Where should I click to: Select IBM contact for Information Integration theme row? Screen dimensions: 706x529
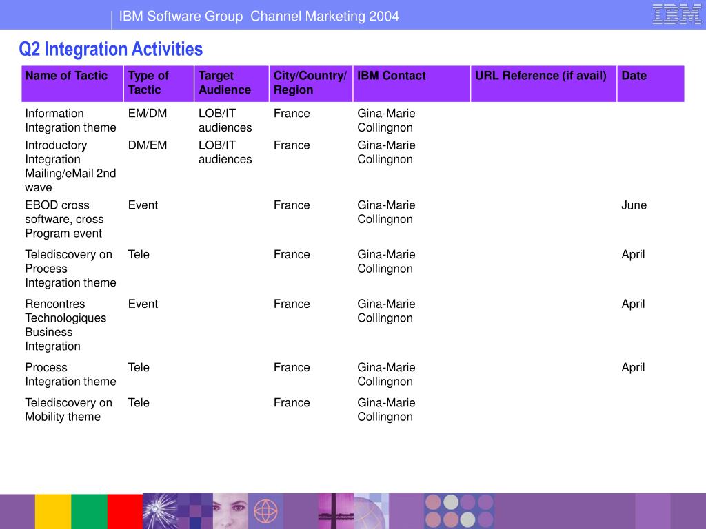pos(386,121)
